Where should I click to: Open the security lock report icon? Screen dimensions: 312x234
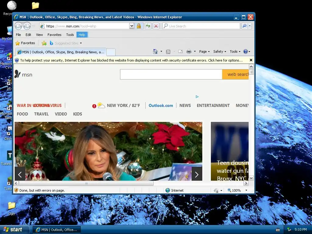pos(139,26)
